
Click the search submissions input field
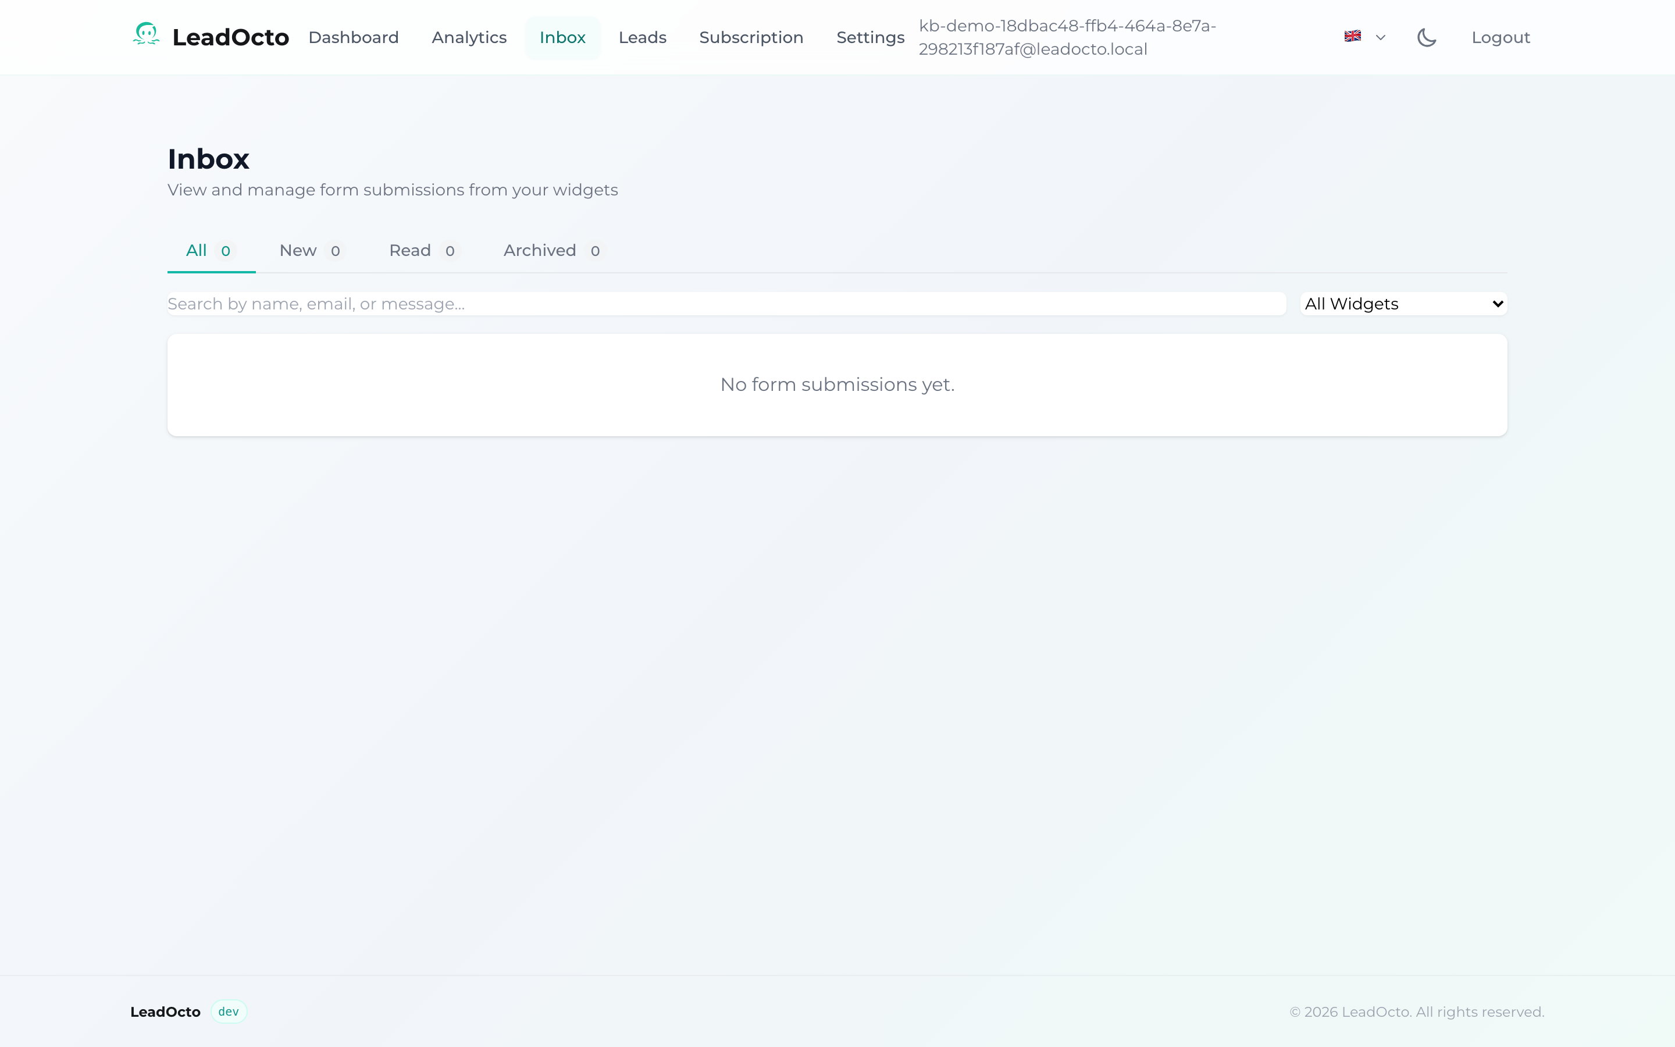tap(725, 303)
